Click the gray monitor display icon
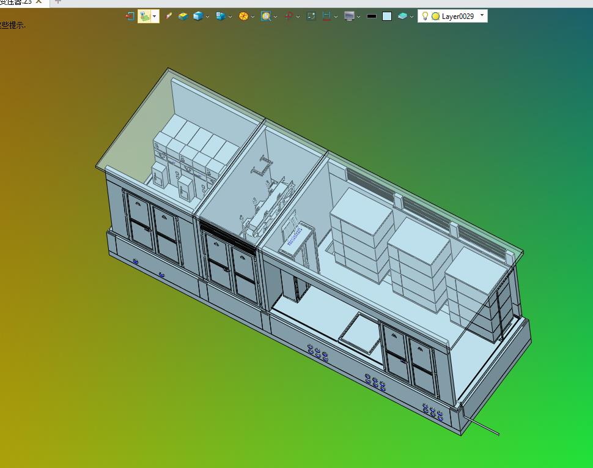593x468 pixels. coord(350,17)
